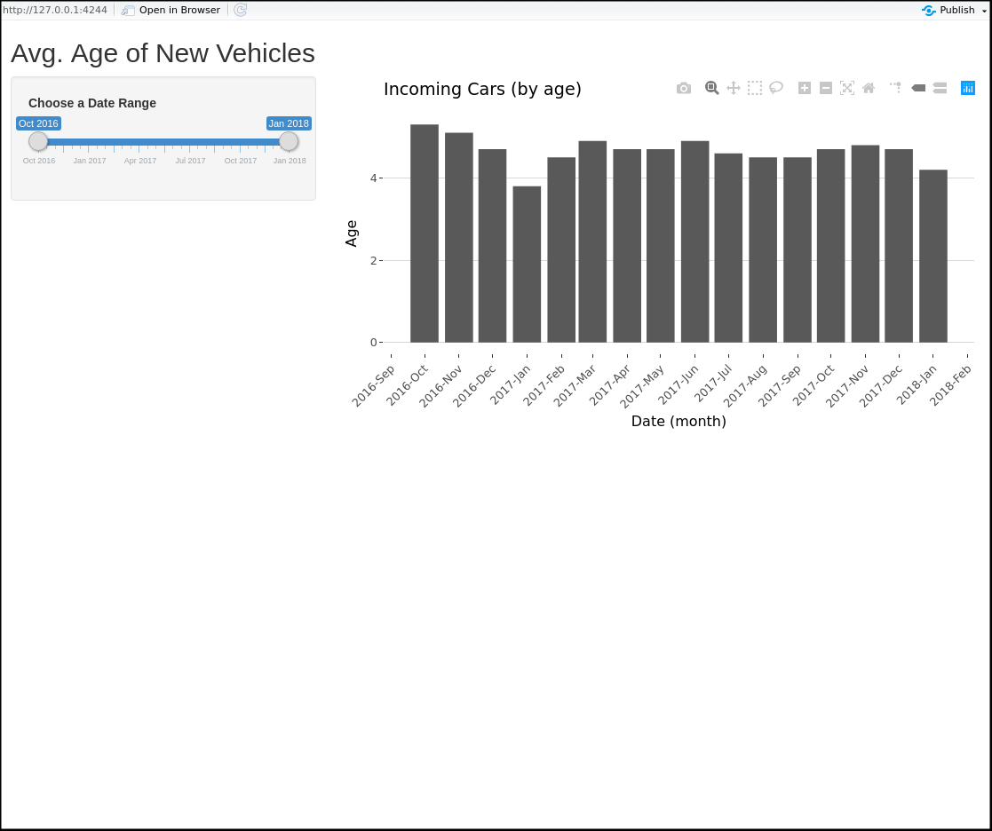Screen dimensions: 992x831
Task: Toggle spike lines on the plot
Action: point(896,88)
